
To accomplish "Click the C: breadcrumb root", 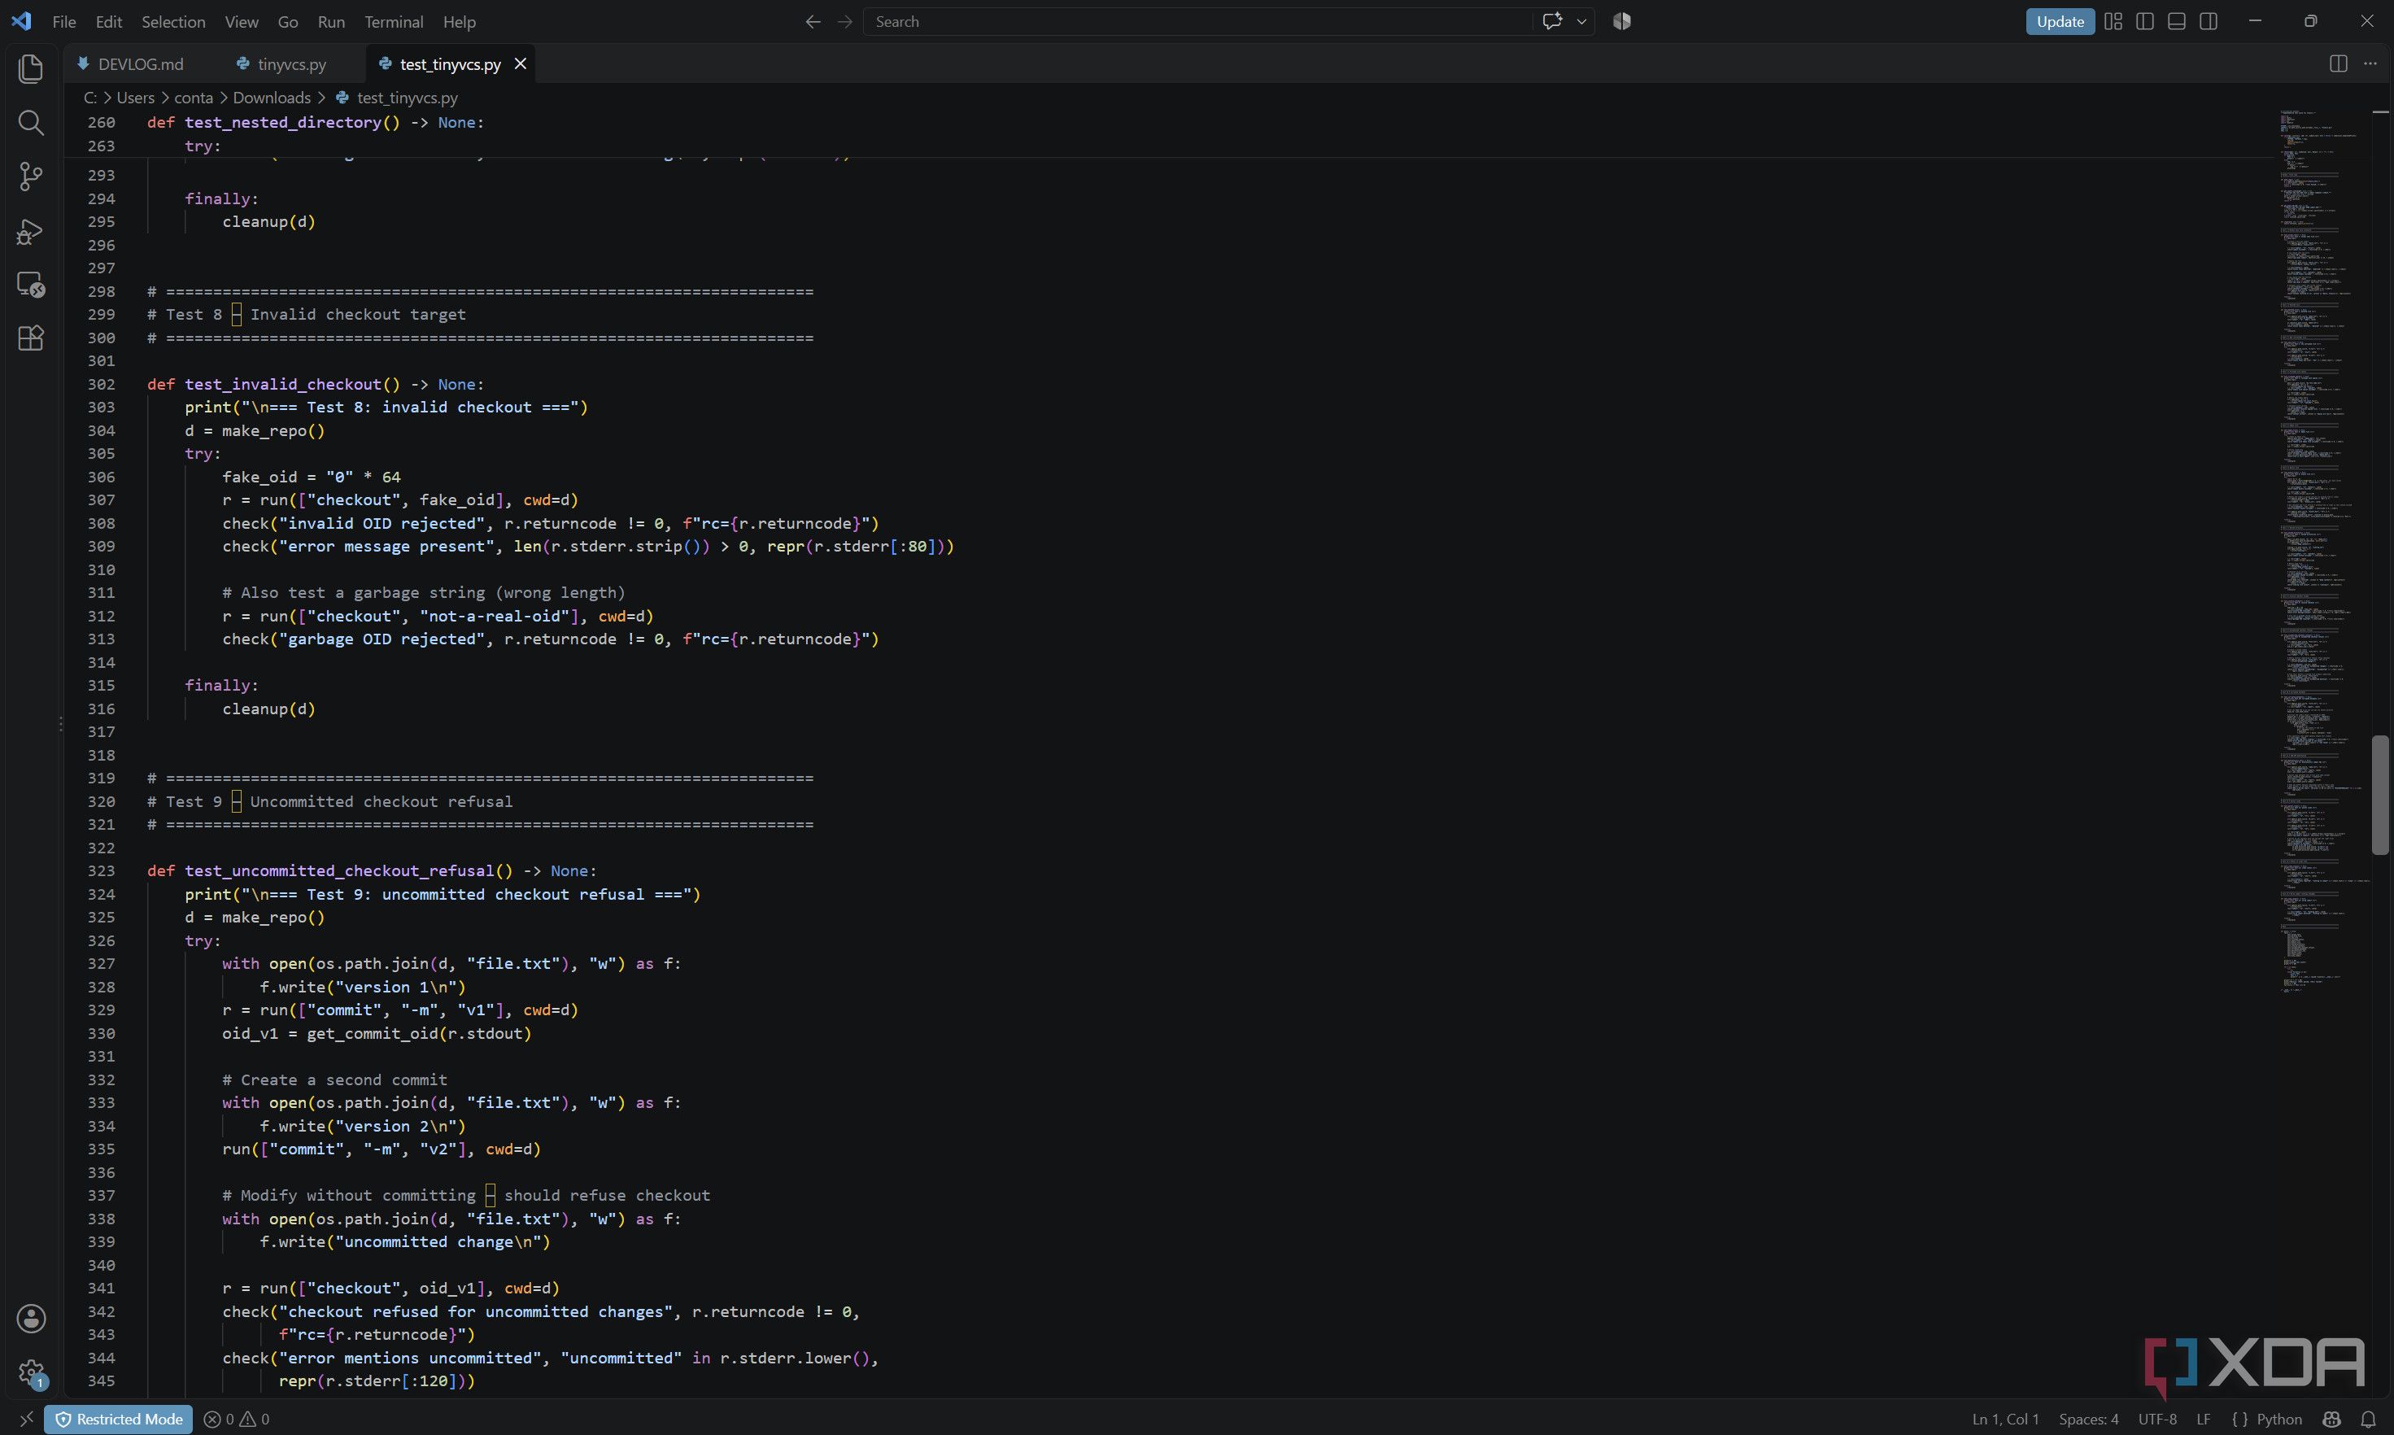I will 90,98.
